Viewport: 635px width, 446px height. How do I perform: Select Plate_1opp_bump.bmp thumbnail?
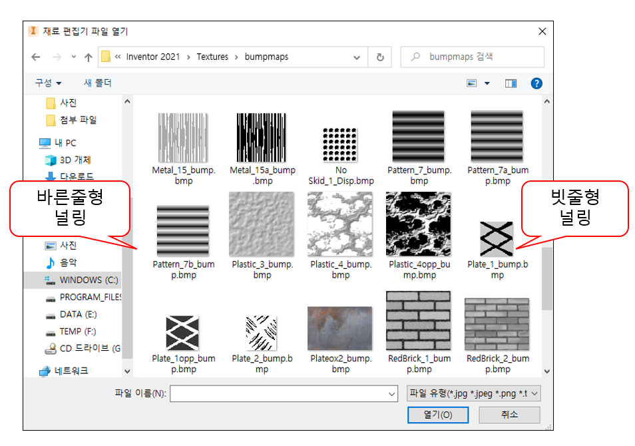coord(183,333)
